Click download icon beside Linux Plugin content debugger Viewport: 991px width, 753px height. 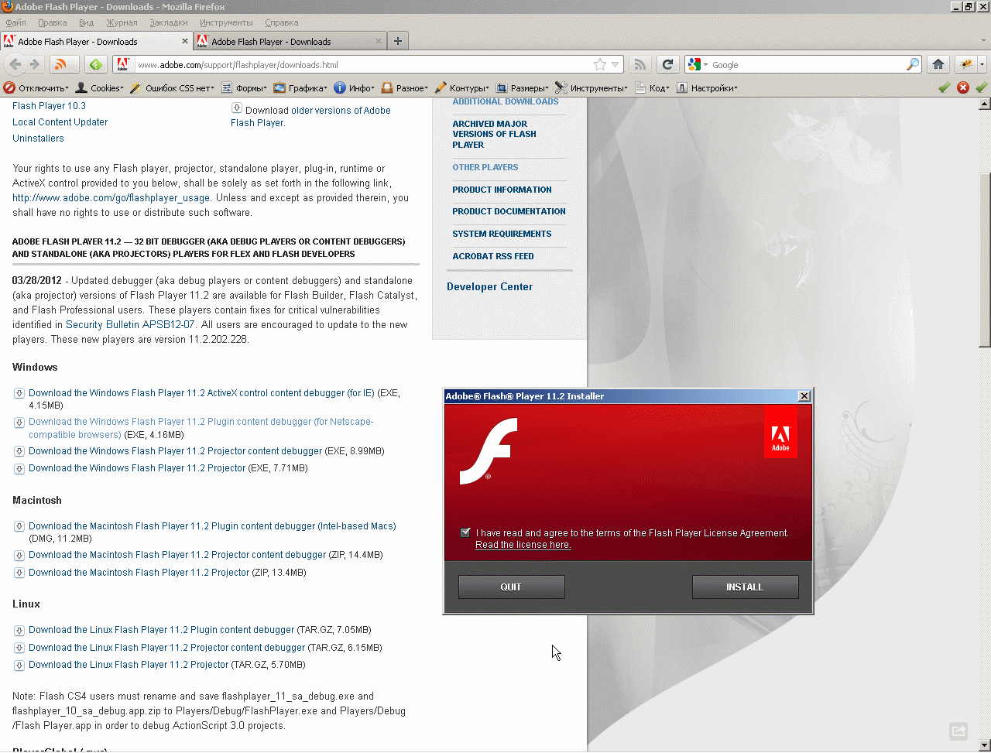click(x=19, y=630)
